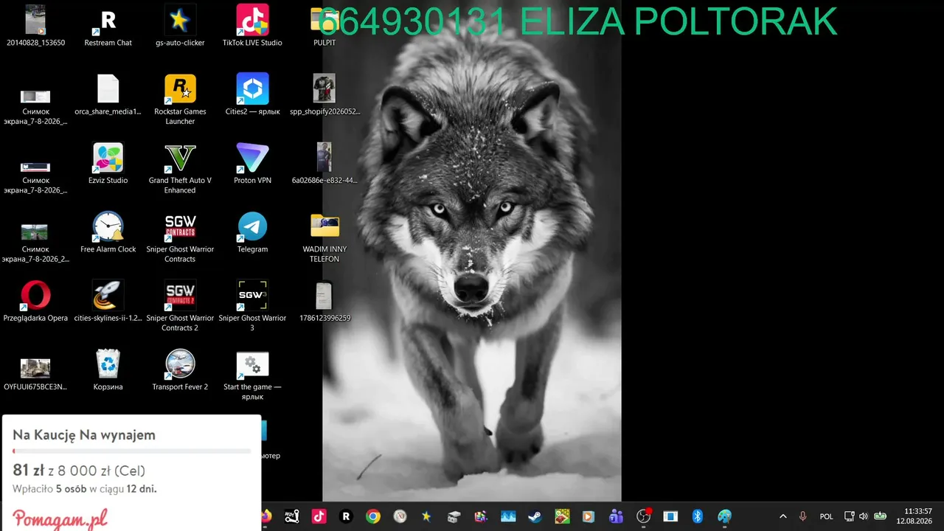Open the Free Alarm Clock shortcut
The width and height of the screenshot is (944, 531).
108,232
